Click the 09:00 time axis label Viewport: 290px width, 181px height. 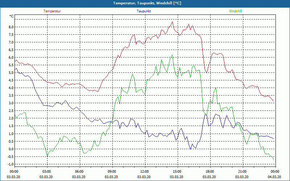tap(112, 172)
